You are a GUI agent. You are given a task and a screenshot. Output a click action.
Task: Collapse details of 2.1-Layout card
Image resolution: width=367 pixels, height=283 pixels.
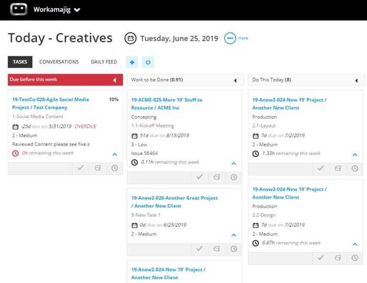(355, 155)
